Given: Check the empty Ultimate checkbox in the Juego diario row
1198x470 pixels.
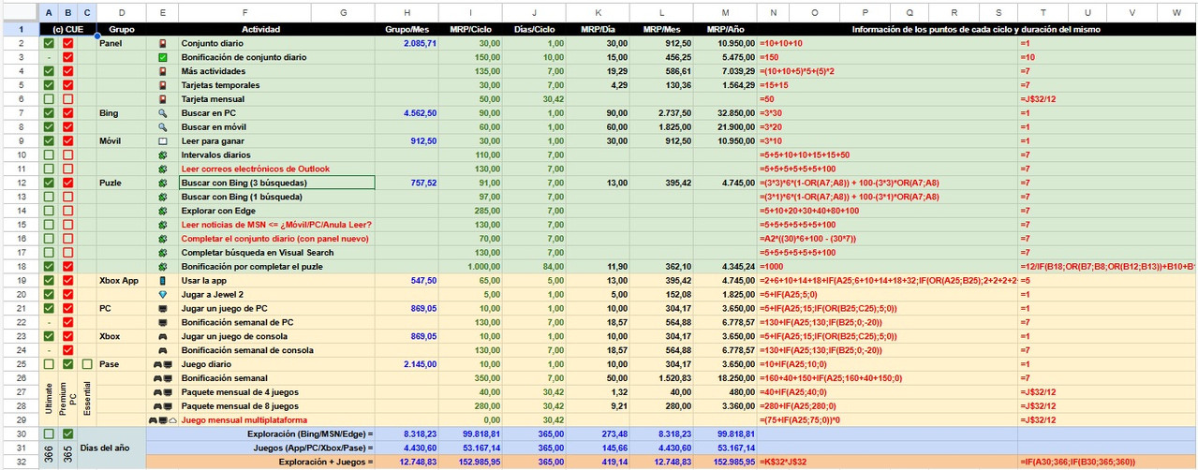Looking at the screenshot, I should coord(49,364).
